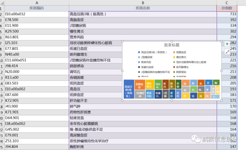Select cell 慢性胃炎 in column B

(143, 31)
